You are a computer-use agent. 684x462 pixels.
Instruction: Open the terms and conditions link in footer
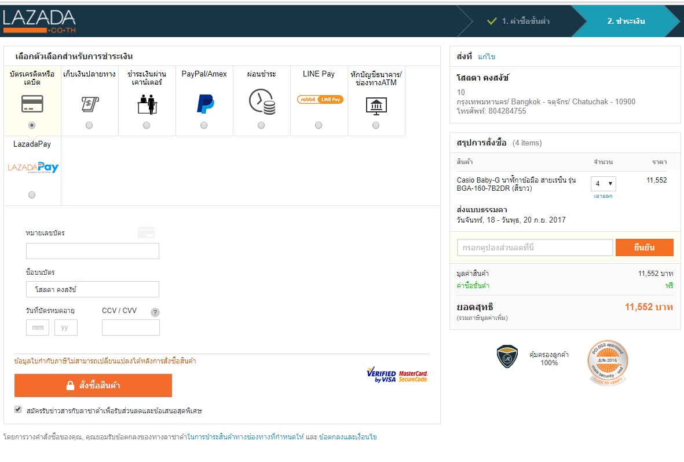click(x=348, y=436)
